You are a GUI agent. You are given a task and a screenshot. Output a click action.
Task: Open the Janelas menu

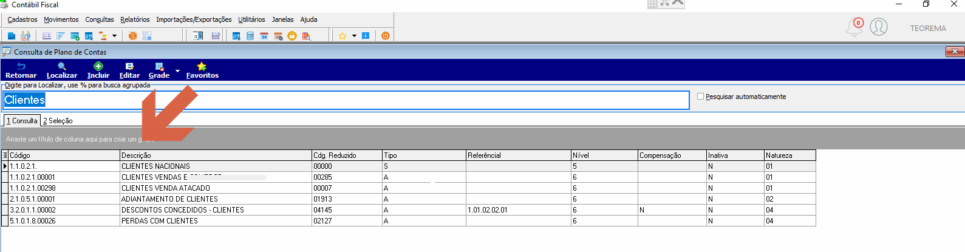[282, 19]
